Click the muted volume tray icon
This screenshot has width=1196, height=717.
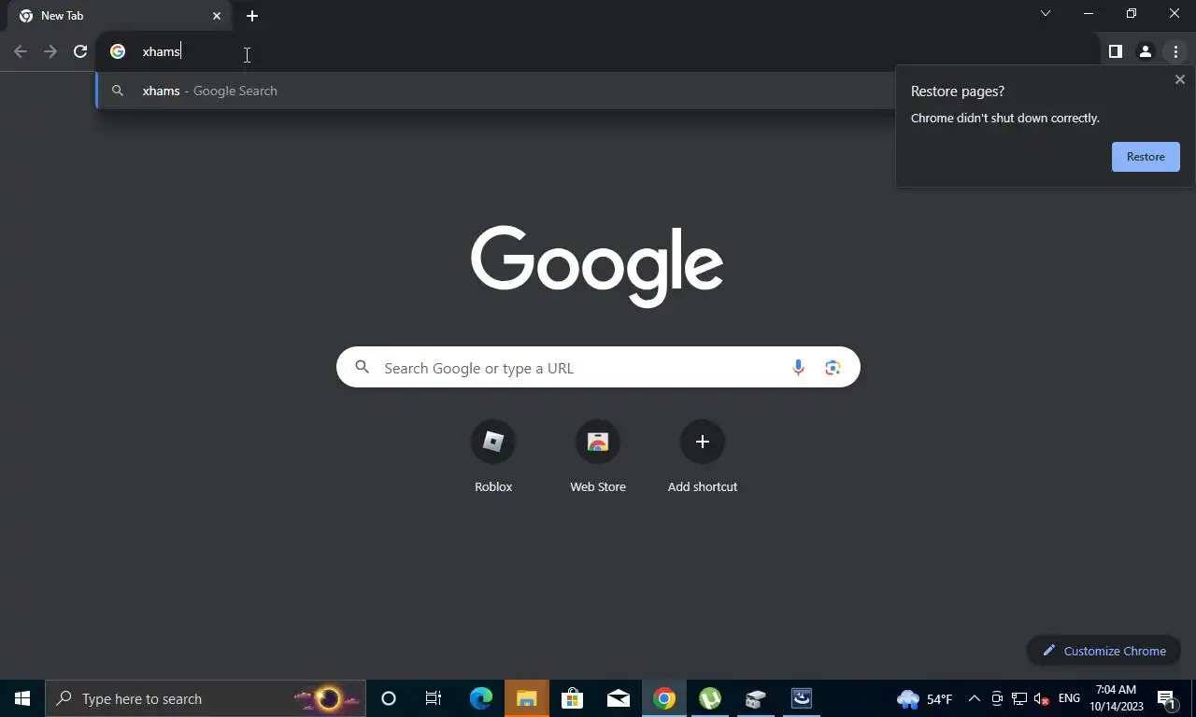click(1042, 698)
